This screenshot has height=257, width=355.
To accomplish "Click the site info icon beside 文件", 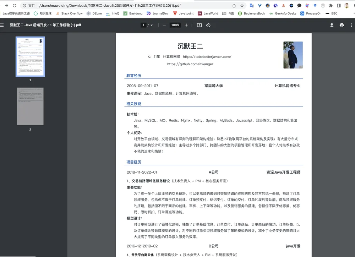I will (x=24, y=5).
